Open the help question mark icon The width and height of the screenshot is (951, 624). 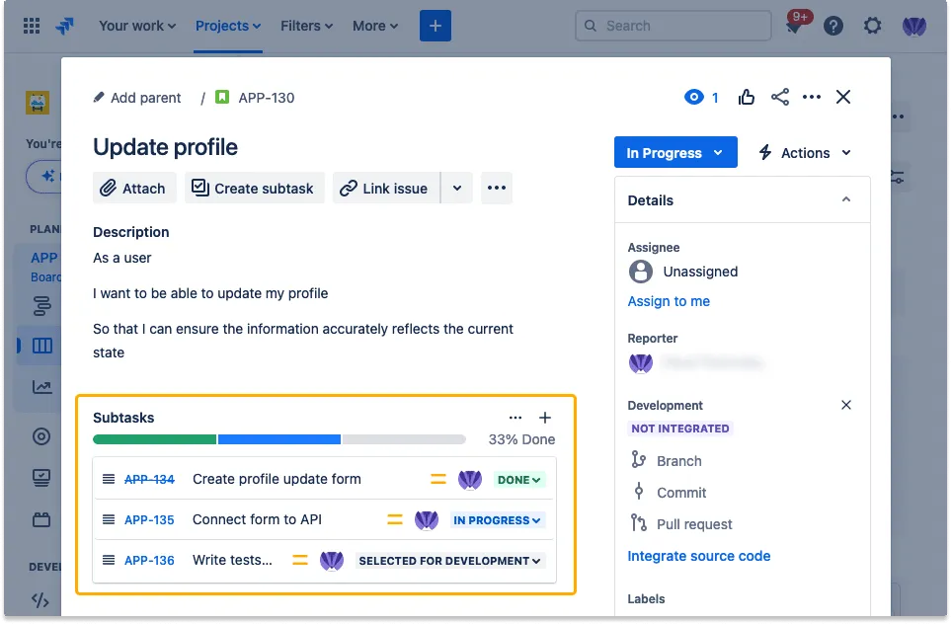click(x=832, y=26)
